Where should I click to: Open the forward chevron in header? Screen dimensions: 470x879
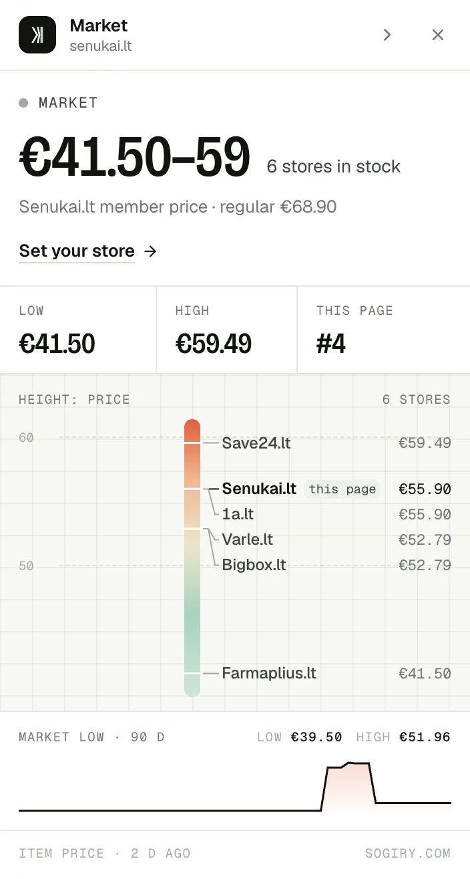point(387,35)
